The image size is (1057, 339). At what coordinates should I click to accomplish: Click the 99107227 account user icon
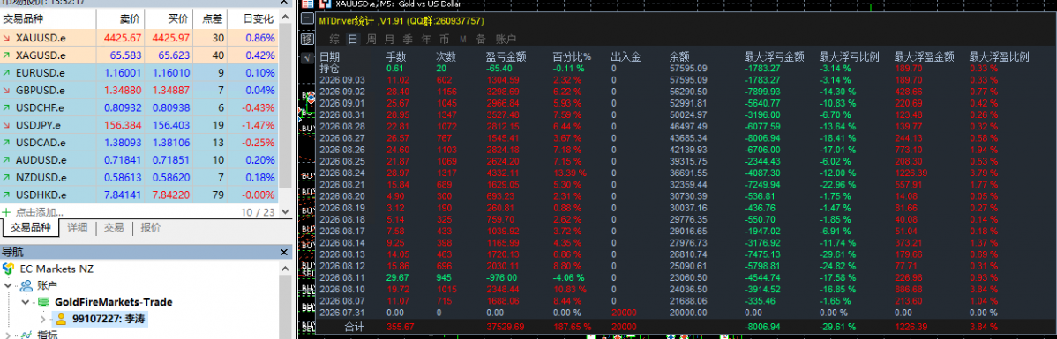[62, 319]
